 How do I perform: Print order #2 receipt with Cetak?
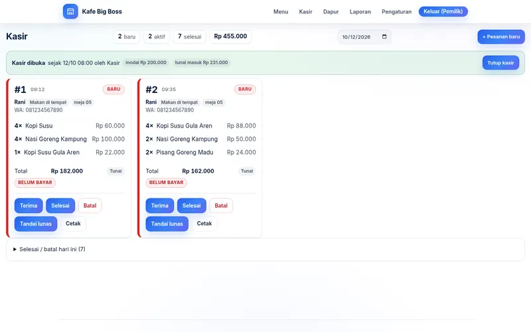[204, 224]
